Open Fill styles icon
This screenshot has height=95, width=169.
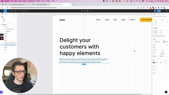165,60
